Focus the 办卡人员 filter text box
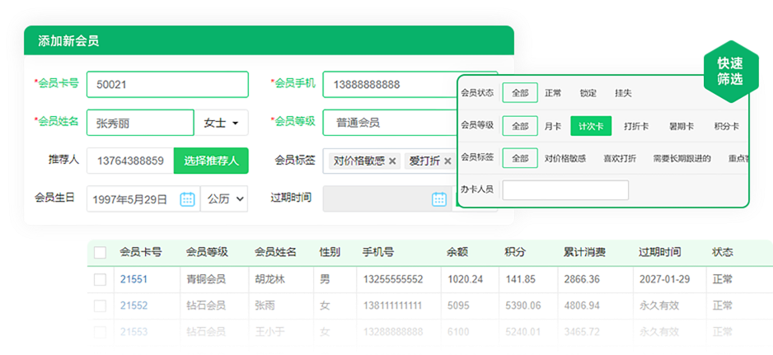Image resolution: width=773 pixels, height=355 pixels. [x=565, y=190]
